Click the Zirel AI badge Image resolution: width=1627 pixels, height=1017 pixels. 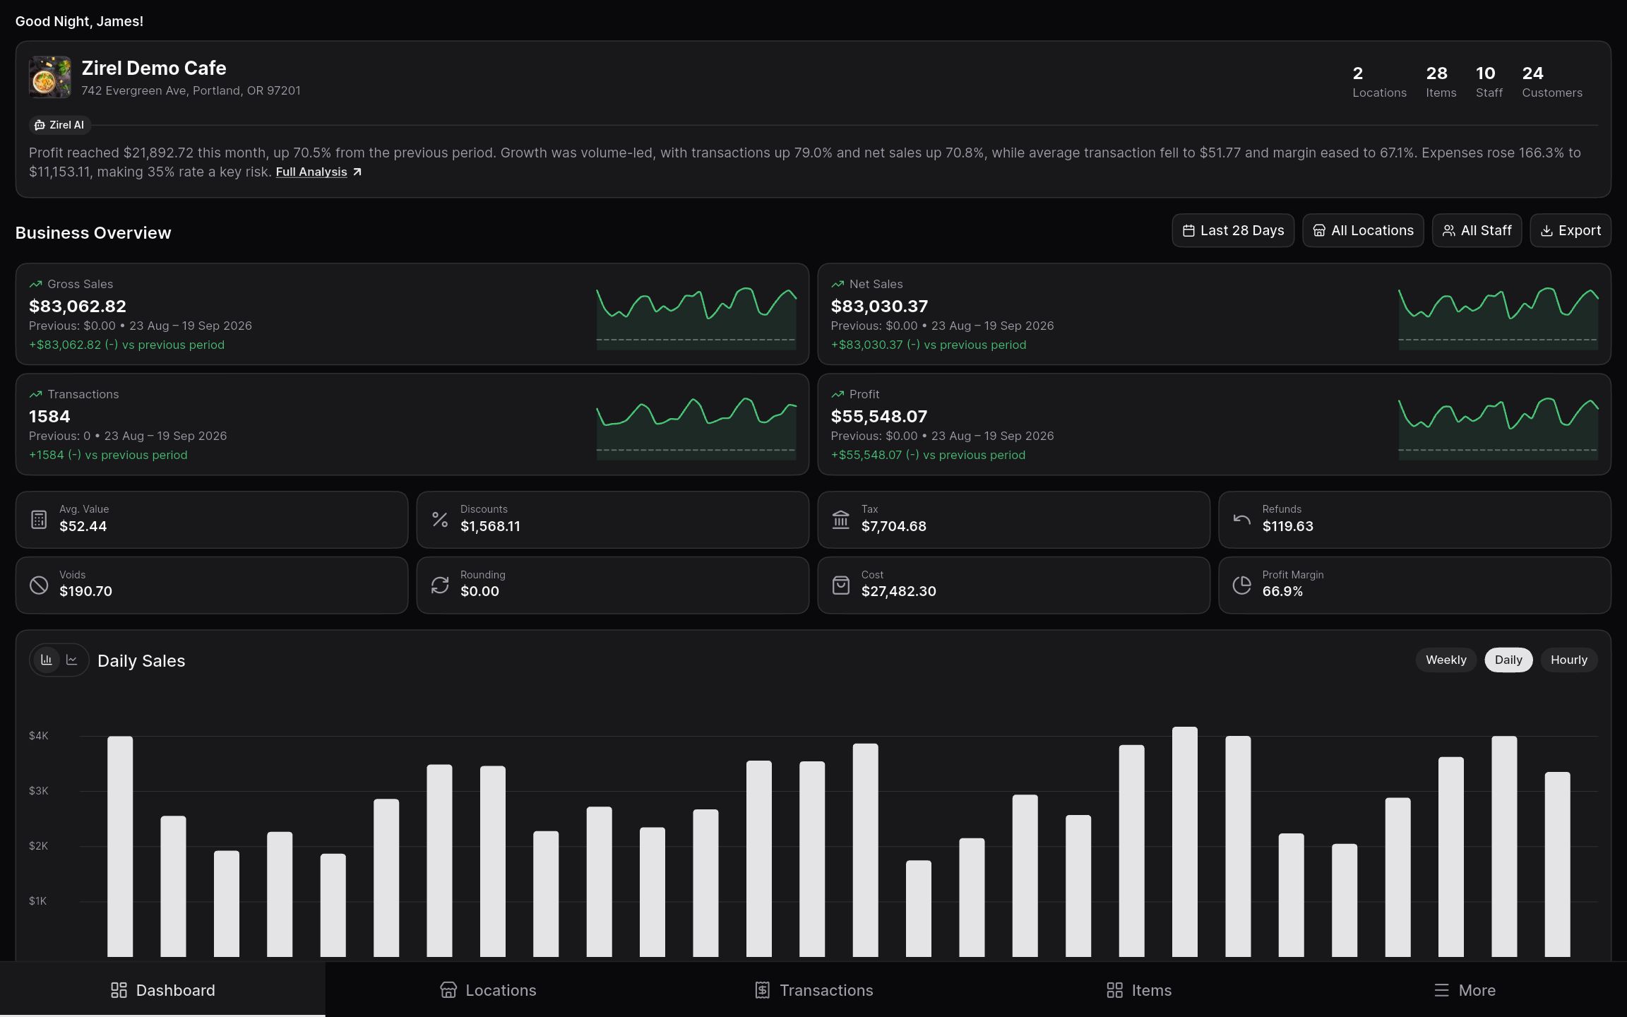(59, 125)
